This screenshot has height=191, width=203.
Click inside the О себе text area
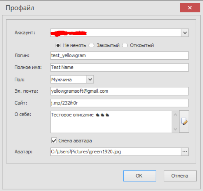coord(111,122)
